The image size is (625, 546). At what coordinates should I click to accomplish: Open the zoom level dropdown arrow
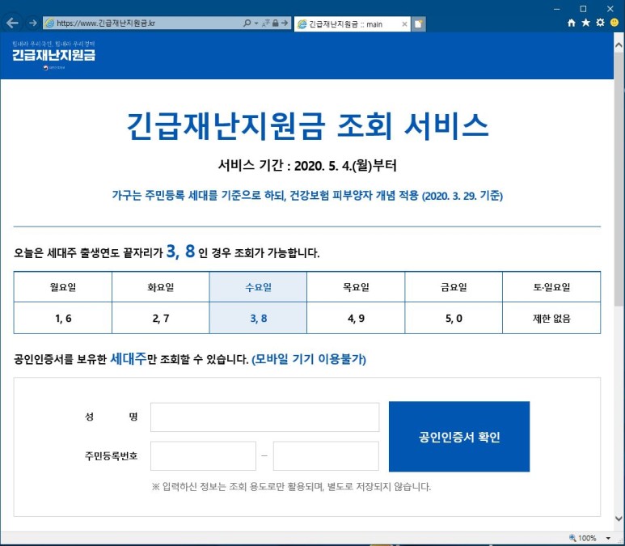pyautogui.click(x=608, y=538)
